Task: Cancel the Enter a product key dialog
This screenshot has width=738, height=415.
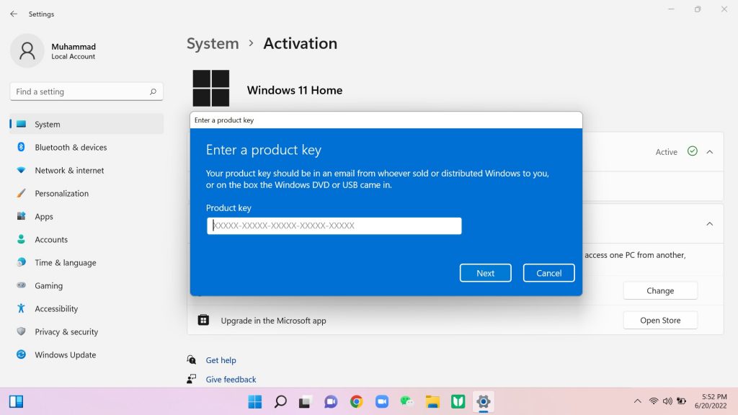Action: [548, 273]
